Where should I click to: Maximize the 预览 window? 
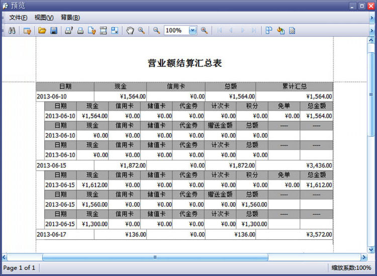point(361,6)
